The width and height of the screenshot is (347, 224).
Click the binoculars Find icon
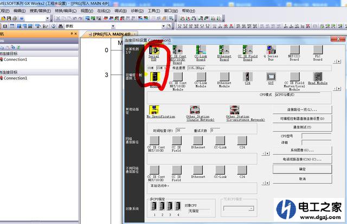click(61, 26)
